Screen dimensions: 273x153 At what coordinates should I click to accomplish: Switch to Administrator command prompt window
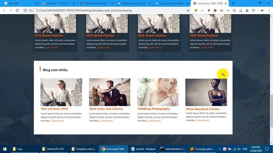point(172,149)
